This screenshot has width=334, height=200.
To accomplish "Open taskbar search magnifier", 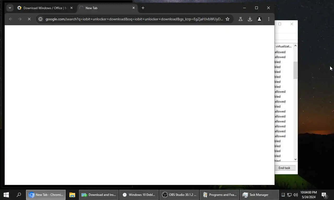I will coord(19,195).
